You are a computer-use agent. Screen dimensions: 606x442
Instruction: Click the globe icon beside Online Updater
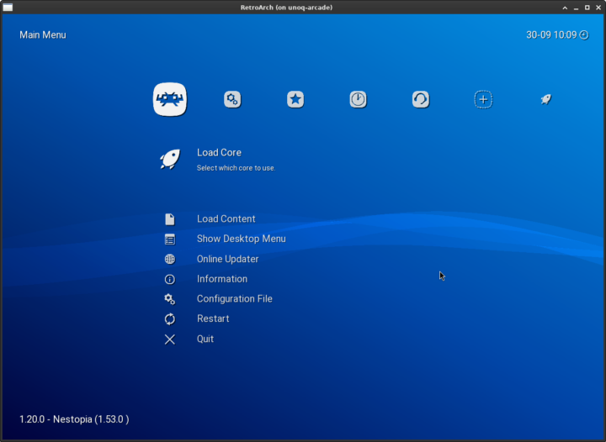pos(170,259)
